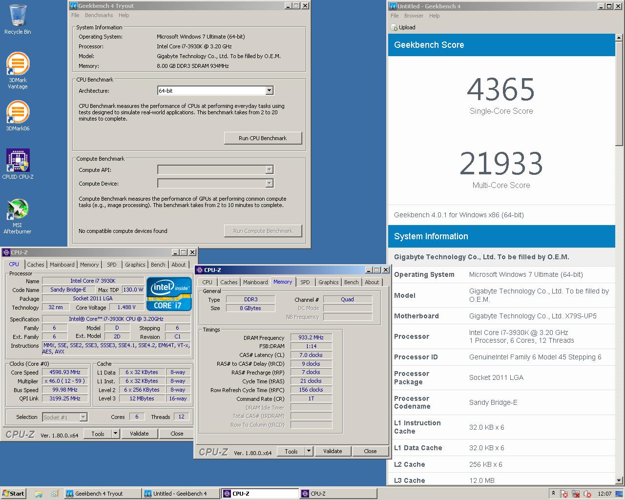The height and width of the screenshot is (500, 625).
Task: Click the Core Voltage 1.488 V value
Action: [126, 307]
